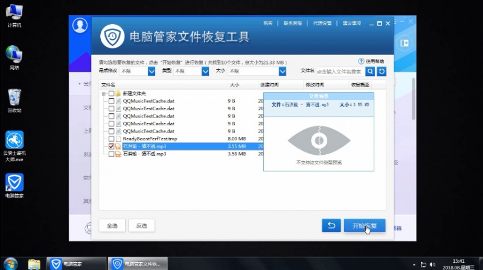Click the 开始恢复 button
Viewport: 483px width, 270px height.
coord(365,225)
